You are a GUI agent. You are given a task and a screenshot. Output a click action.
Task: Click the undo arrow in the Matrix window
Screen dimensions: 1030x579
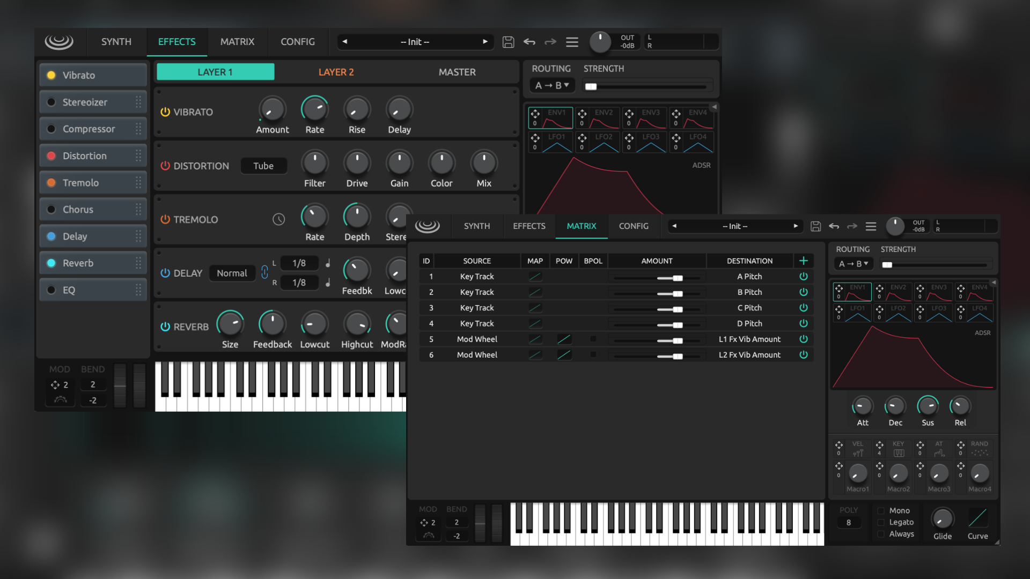point(834,226)
